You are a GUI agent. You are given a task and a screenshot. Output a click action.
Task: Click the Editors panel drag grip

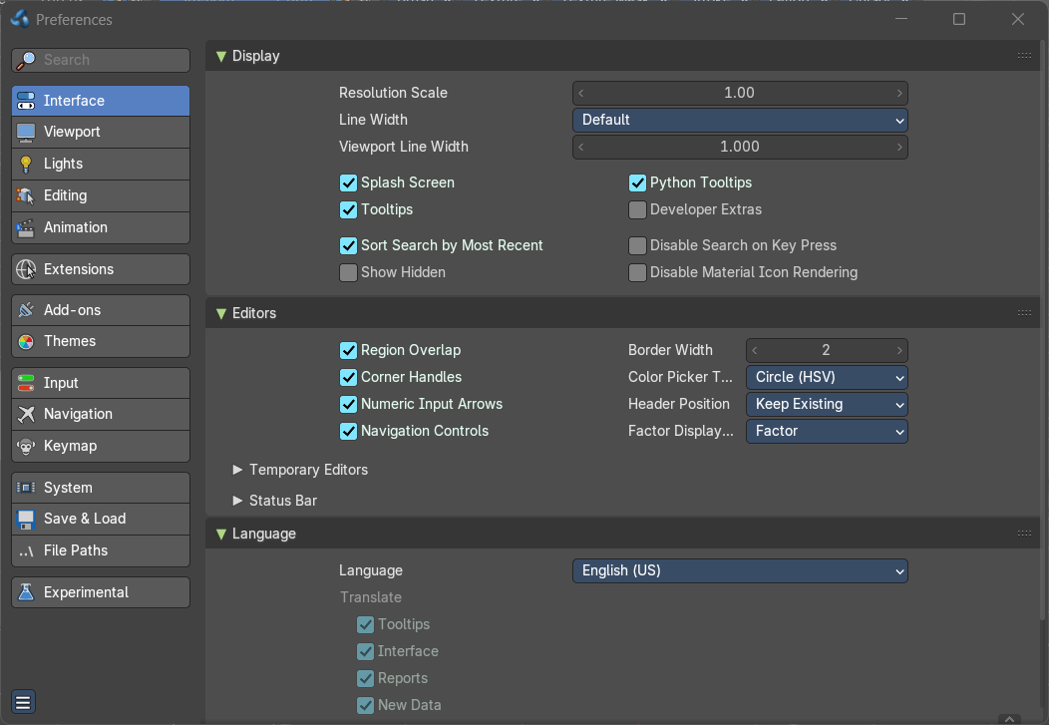(x=1024, y=312)
